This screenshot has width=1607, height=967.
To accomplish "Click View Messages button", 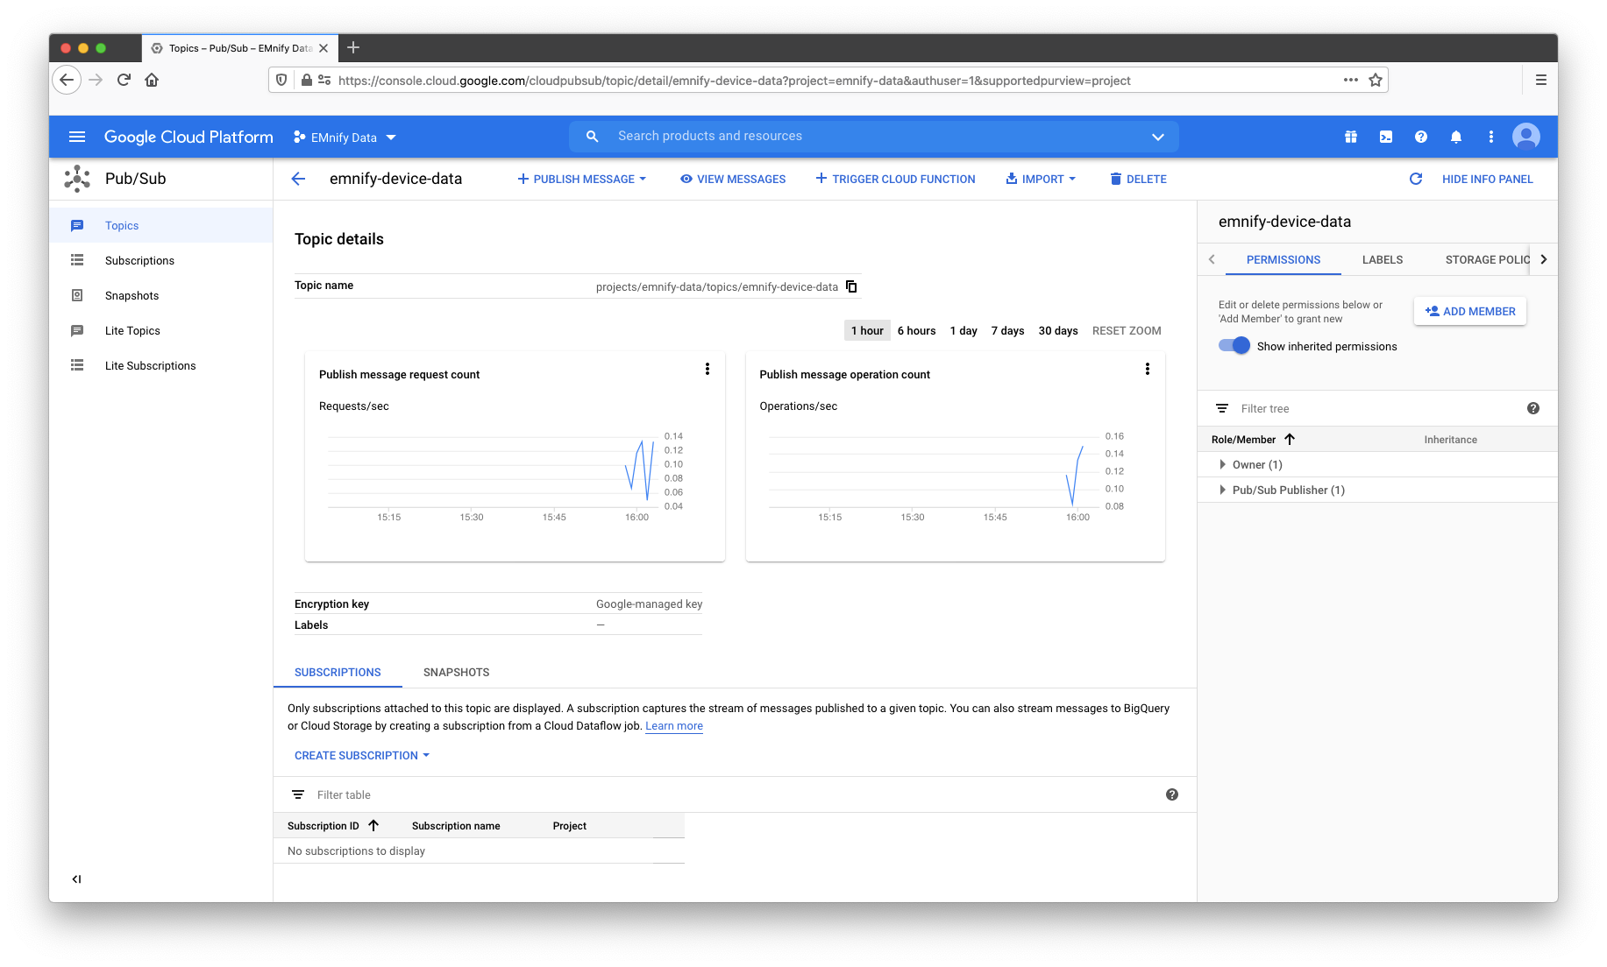I will pyautogui.click(x=733, y=179).
